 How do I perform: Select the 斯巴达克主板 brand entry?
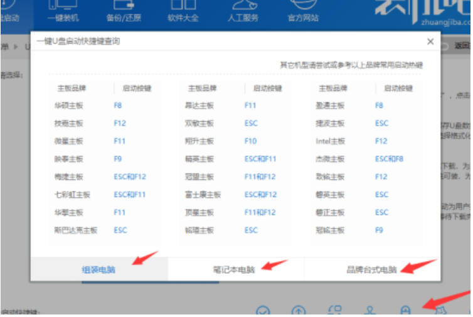click(x=76, y=230)
